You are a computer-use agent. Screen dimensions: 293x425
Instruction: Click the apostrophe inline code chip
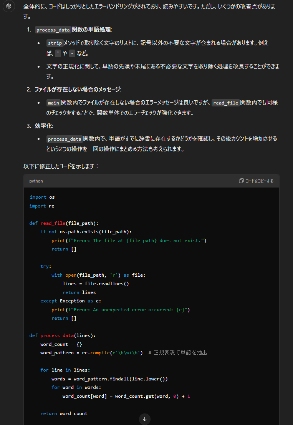[x=58, y=53]
